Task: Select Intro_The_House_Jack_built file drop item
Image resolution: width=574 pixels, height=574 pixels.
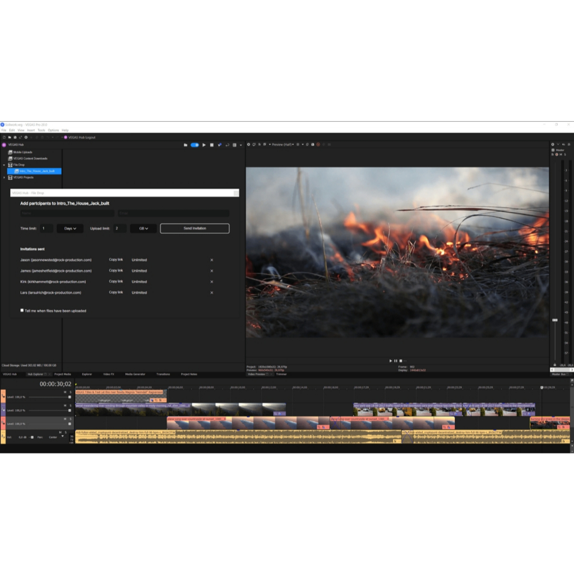Action: click(x=34, y=171)
